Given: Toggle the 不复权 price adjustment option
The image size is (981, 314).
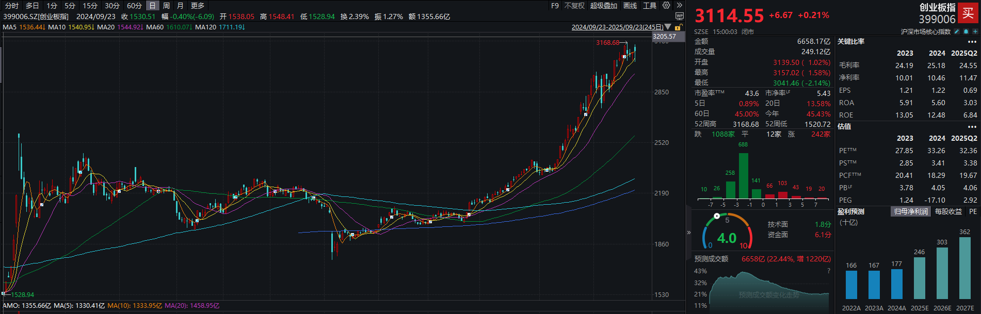Looking at the screenshot, I should (x=574, y=6).
